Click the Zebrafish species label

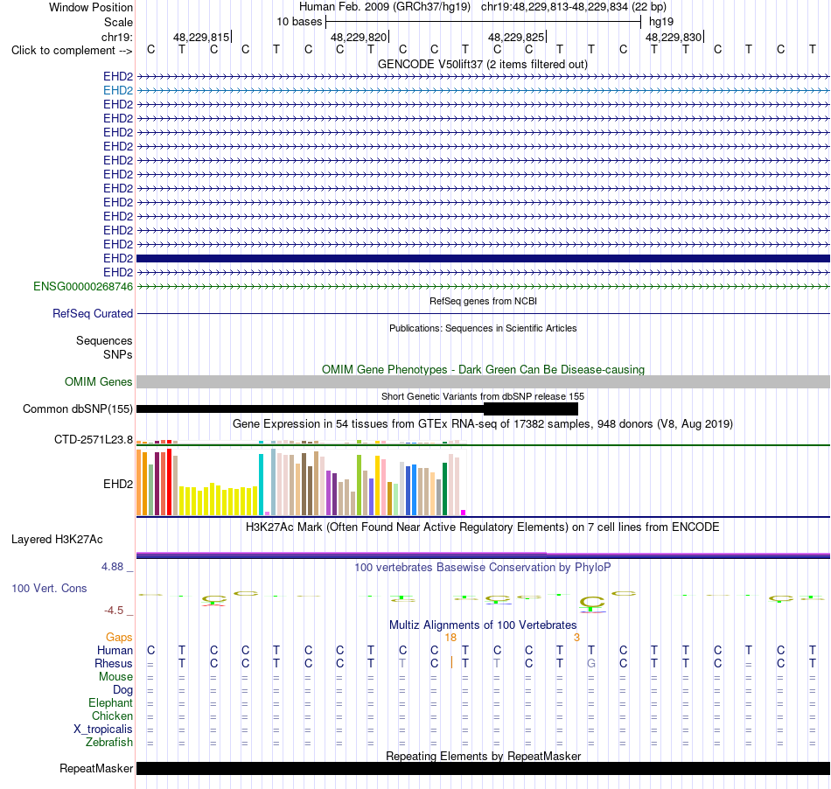(109, 743)
